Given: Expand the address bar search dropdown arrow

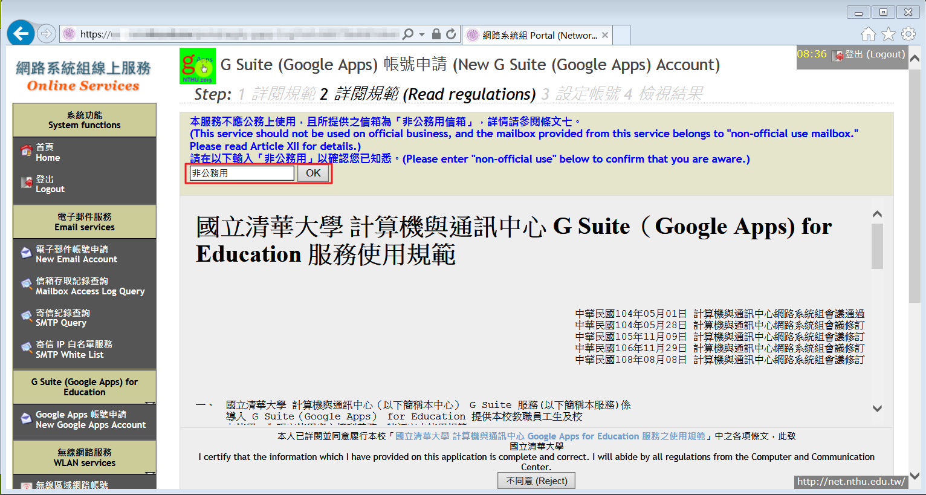Looking at the screenshot, I should pyautogui.click(x=422, y=34).
